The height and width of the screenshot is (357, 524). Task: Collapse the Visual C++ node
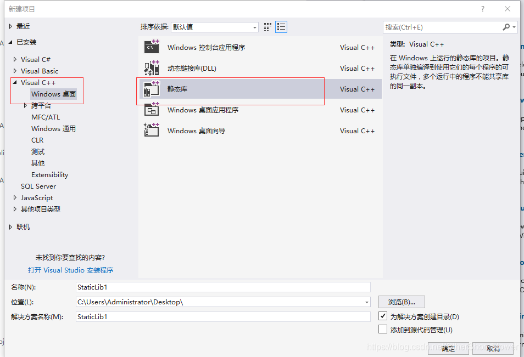pos(15,82)
